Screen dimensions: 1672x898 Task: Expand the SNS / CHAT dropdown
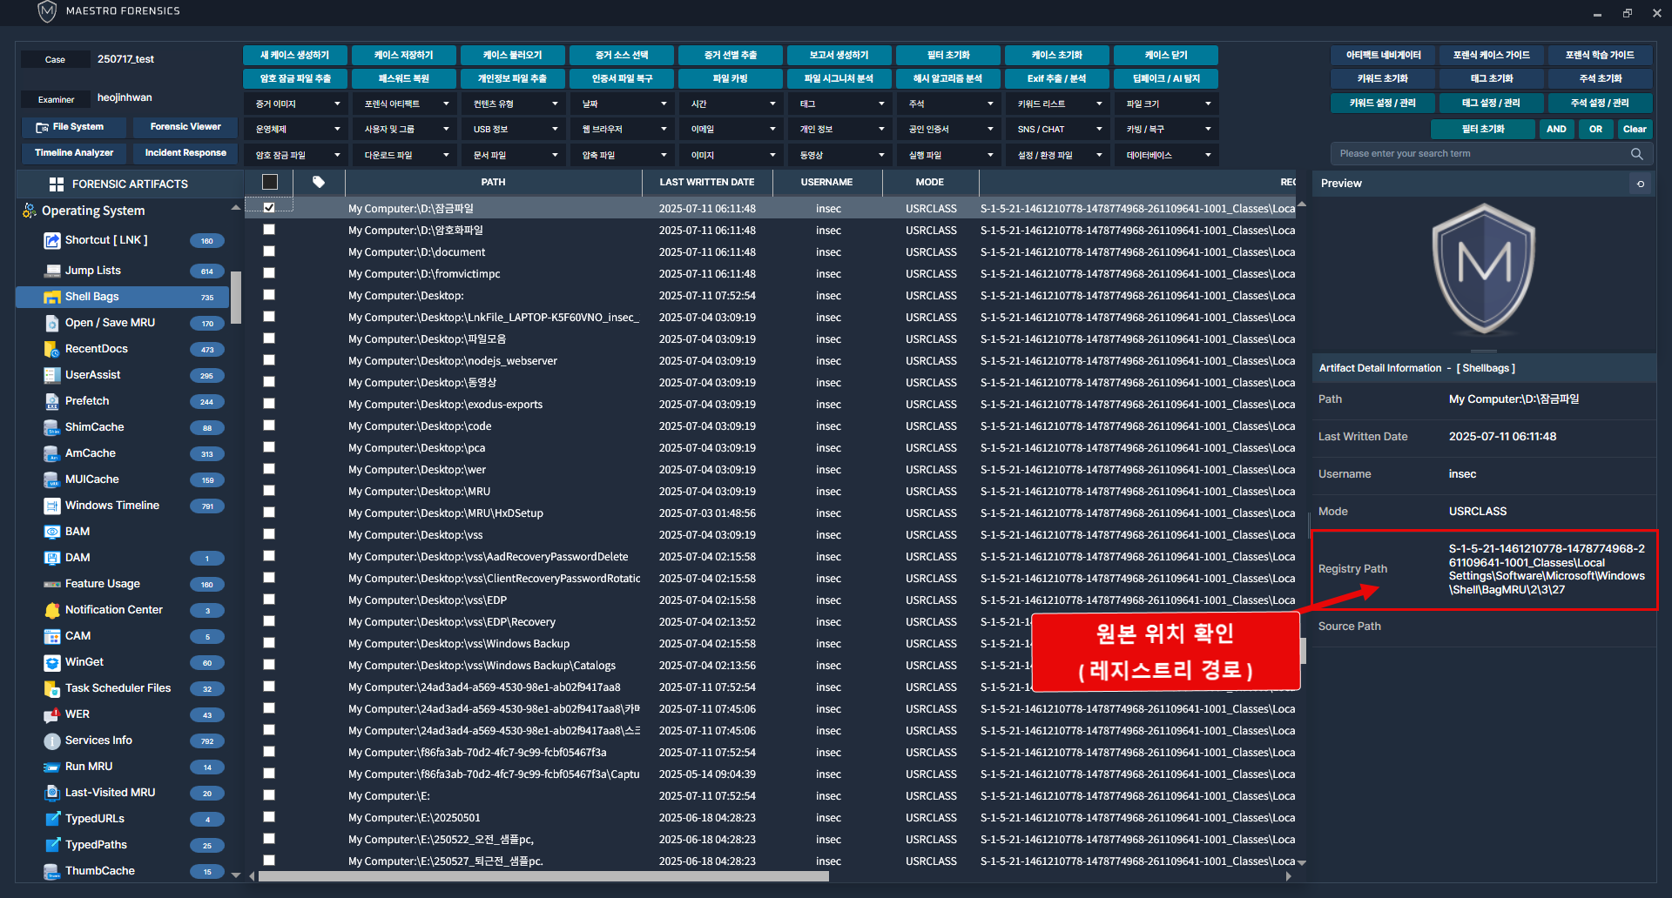[1058, 129]
